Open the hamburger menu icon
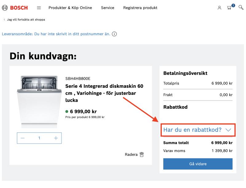 click(x=39, y=8)
